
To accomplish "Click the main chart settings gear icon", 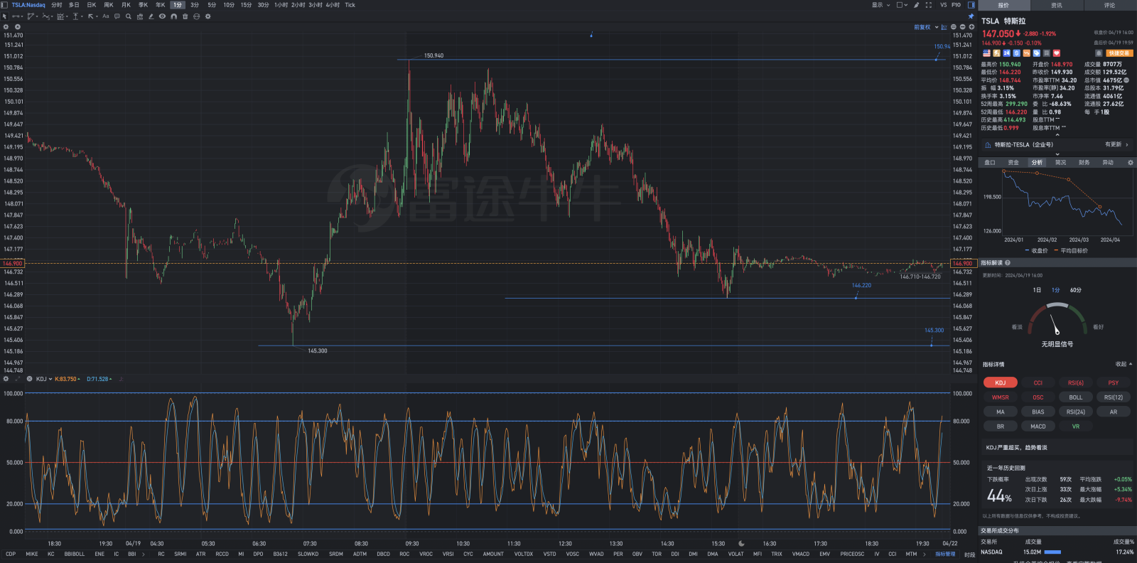I will pos(6,27).
